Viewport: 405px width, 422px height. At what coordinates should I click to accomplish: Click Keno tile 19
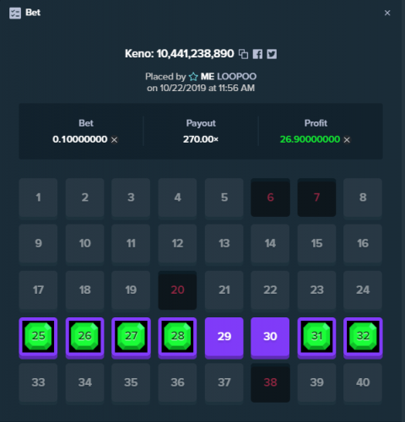[x=131, y=290]
